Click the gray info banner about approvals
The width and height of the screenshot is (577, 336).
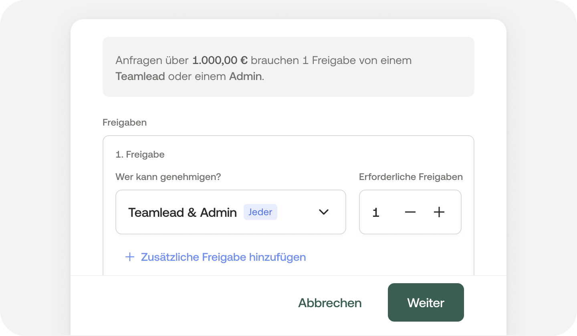pos(288,67)
